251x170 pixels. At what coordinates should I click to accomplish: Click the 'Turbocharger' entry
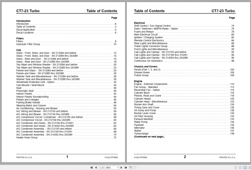point(141,134)
